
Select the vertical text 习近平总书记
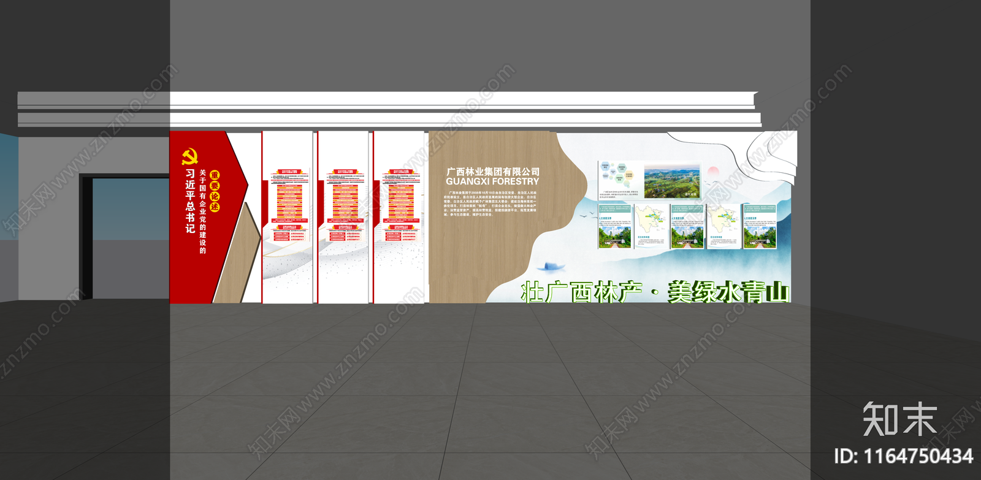coord(190,201)
